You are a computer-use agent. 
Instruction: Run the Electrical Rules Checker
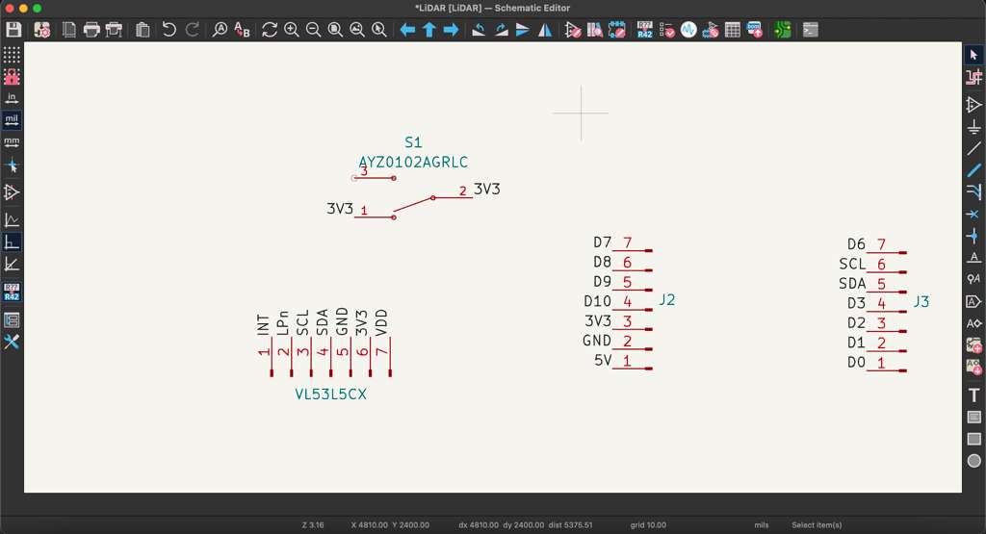[666, 30]
